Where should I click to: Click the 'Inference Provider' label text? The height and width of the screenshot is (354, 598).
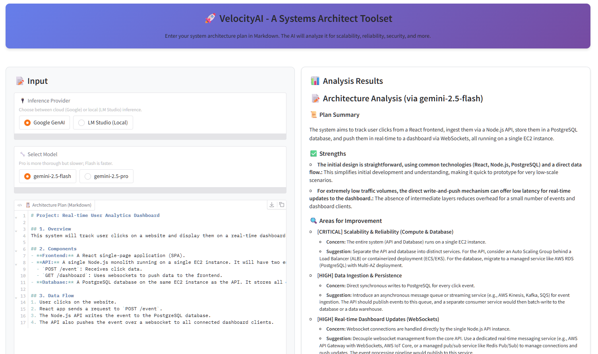point(49,101)
